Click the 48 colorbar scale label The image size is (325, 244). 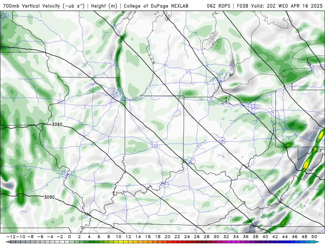click(x=304, y=237)
